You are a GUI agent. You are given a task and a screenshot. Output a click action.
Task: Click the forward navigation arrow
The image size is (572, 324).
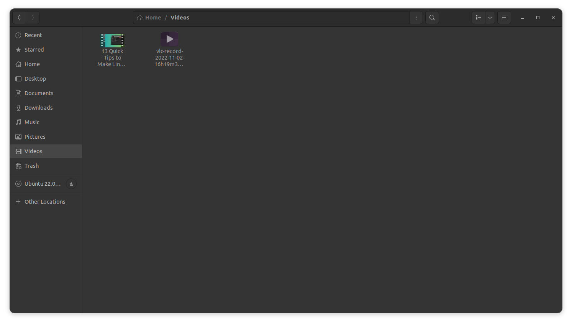pyautogui.click(x=33, y=18)
